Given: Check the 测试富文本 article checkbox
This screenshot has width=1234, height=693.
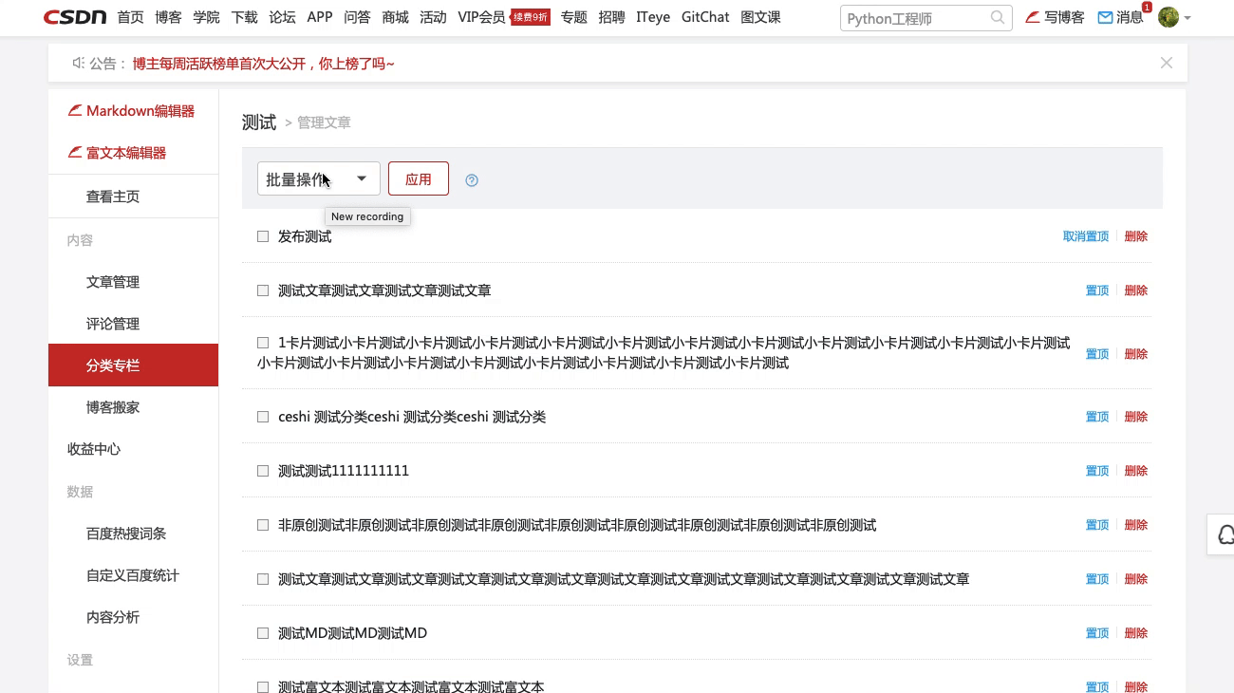Looking at the screenshot, I should pos(263,686).
